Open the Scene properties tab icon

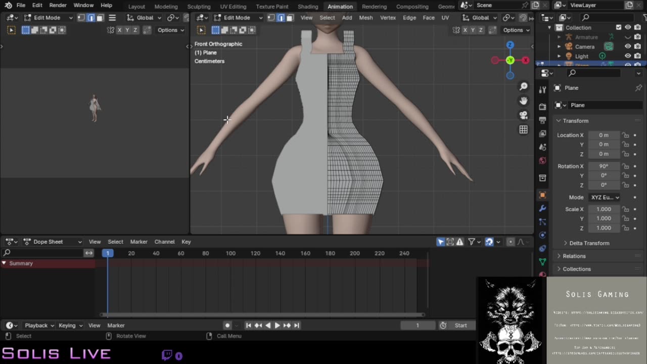(542, 147)
